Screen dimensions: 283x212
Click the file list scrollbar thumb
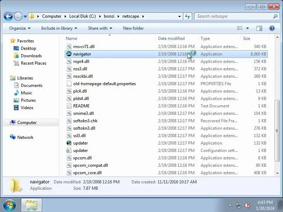277,131
